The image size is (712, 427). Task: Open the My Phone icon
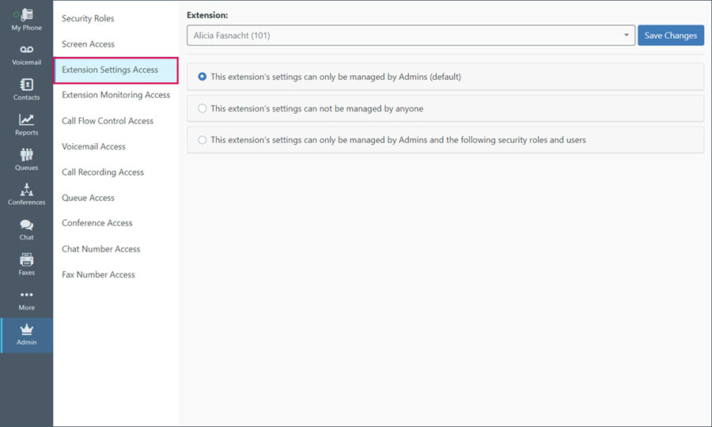26,14
